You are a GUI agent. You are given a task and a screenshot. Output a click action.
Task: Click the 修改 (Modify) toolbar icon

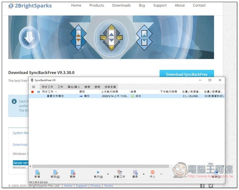pos(55,172)
